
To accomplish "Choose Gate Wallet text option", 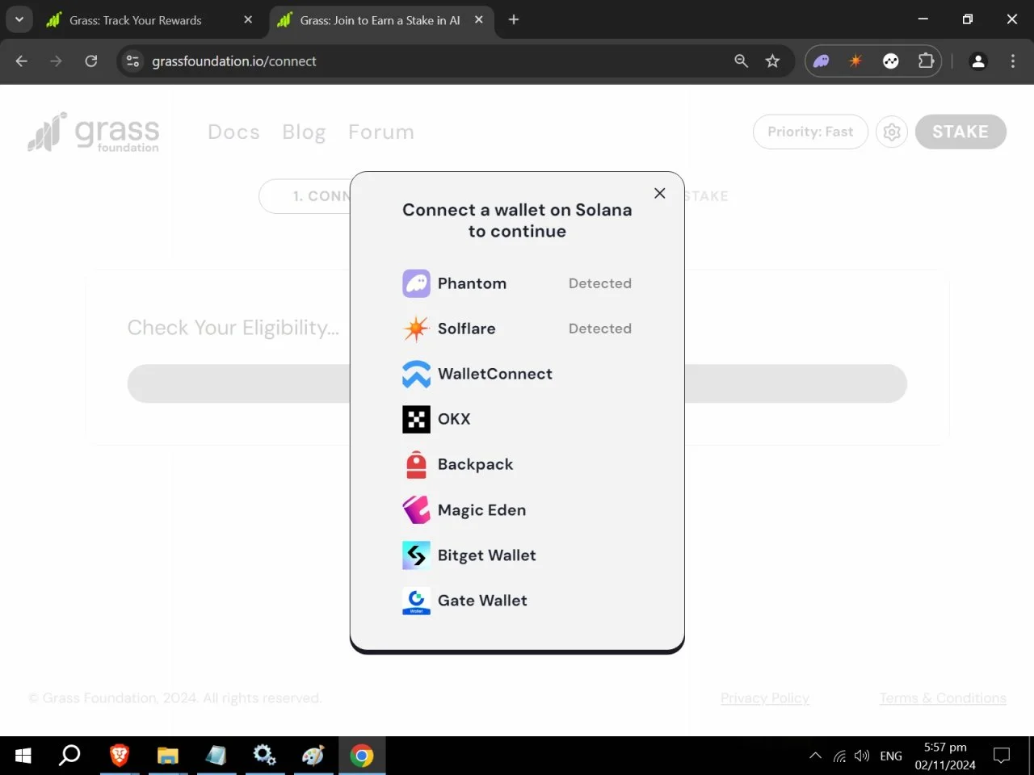I will 482,601.
